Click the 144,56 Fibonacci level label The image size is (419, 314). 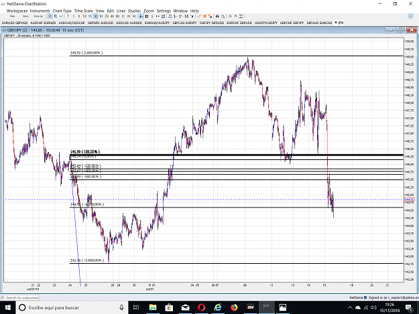coord(87,204)
